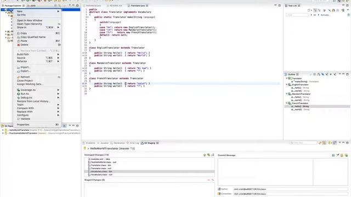Image resolution: width=351 pixels, height=197 pixels.
Task: Click the Task List Find field
Action: [297, 15]
